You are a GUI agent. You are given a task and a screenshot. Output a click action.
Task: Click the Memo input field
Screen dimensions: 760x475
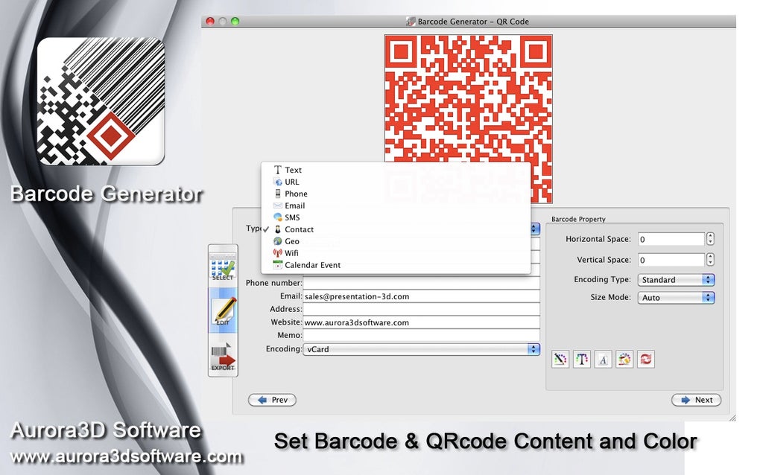tap(421, 335)
